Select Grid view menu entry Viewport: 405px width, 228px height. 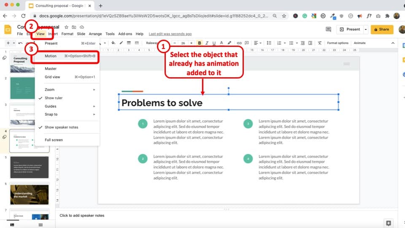(67, 77)
